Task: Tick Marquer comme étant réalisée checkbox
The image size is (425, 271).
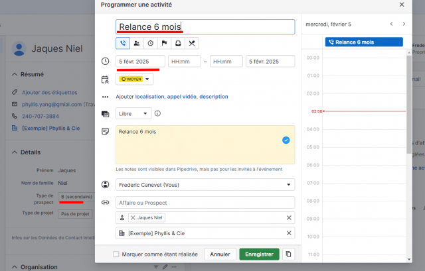Action: pos(116,254)
